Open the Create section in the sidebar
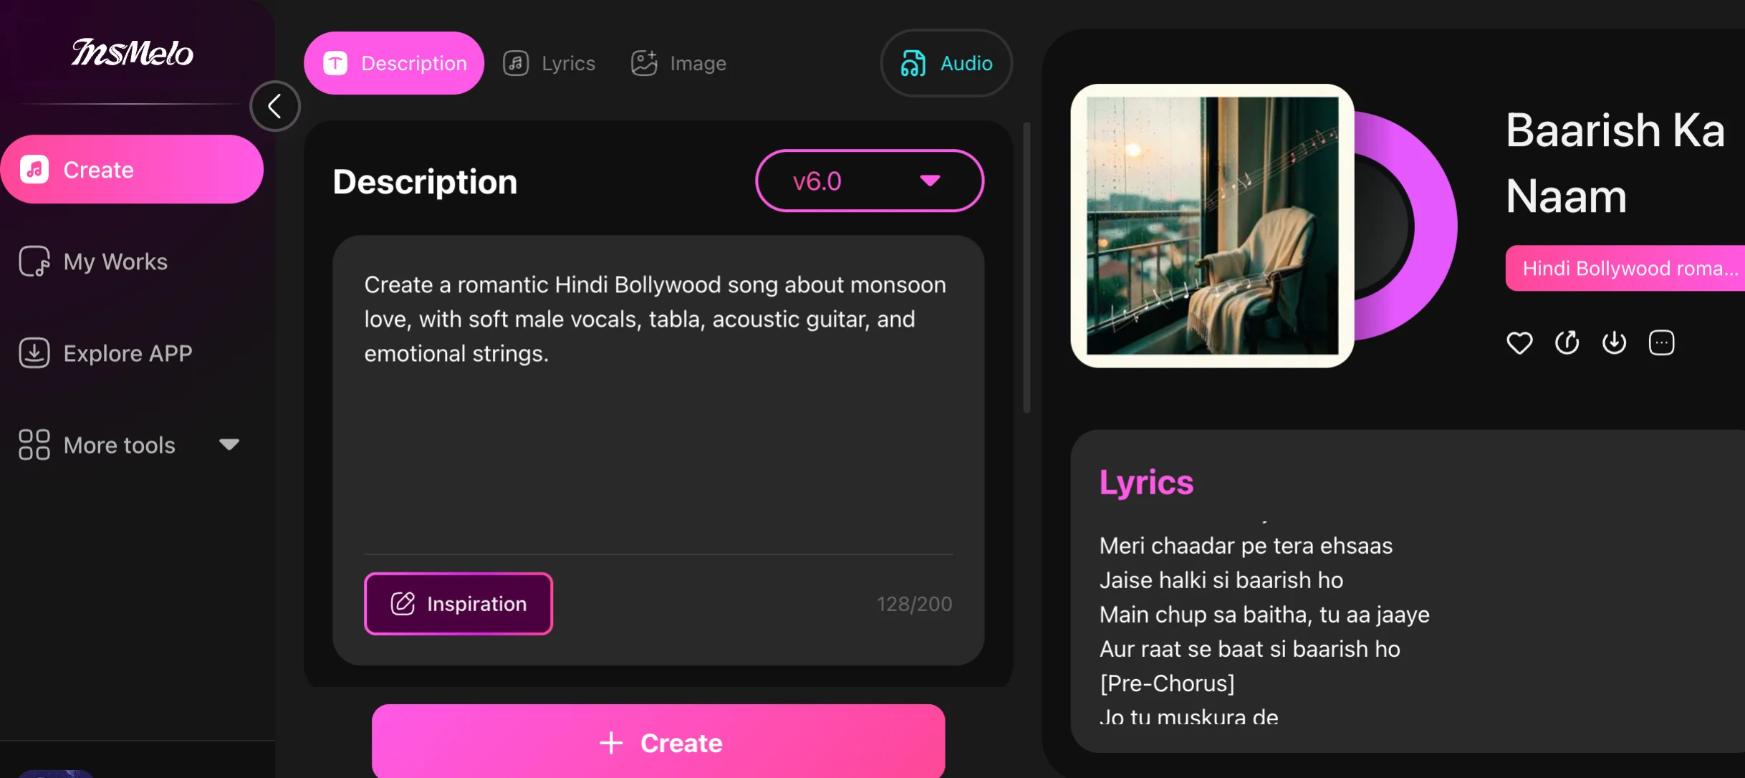This screenshot has width=1745, height=778. [132, 170]
